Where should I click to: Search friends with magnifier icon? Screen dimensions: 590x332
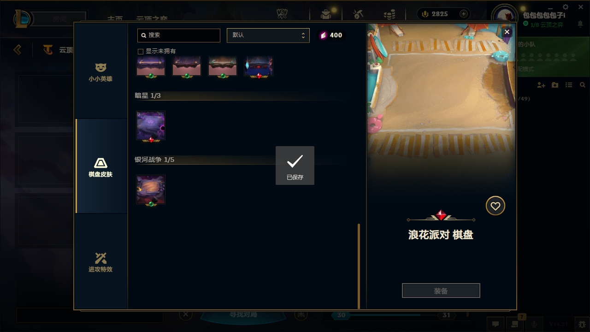point(583,85)
